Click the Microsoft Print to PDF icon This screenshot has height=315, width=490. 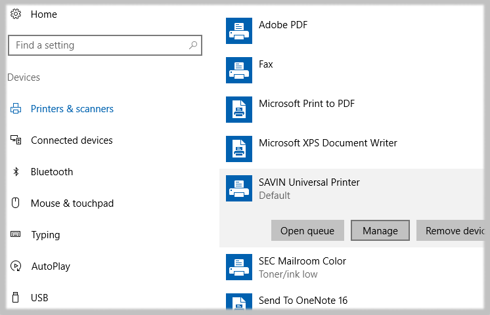(x=239, y=110)
